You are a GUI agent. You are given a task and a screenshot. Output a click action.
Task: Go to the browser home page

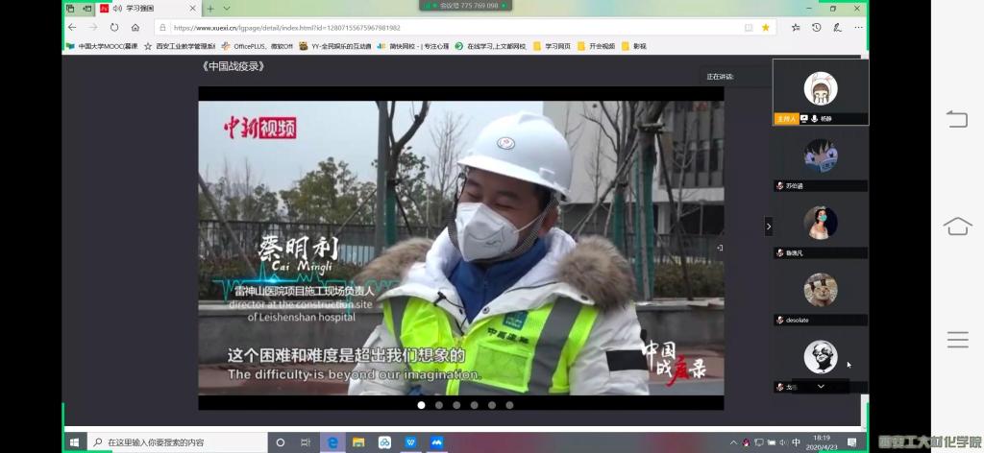[135, 28]
